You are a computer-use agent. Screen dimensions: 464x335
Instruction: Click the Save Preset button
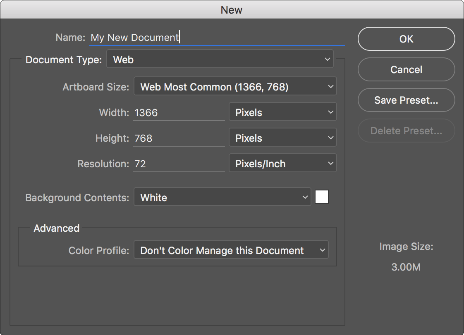click(x=406, y=100)
